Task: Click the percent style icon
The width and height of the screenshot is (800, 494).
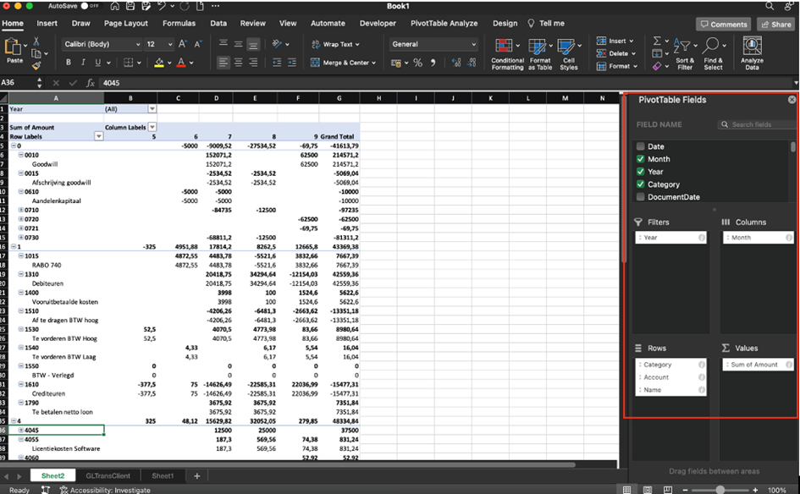Action: point(417,63)
